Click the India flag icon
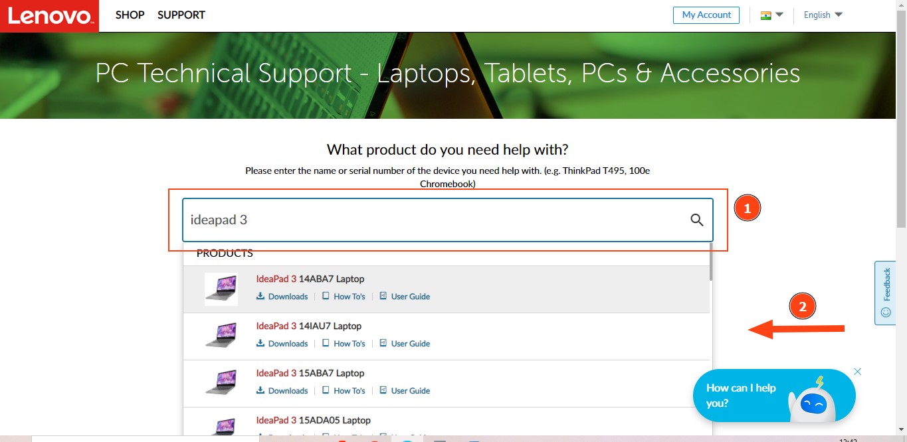The width and height of the screenshot is (907, 442). pos(767,15)
